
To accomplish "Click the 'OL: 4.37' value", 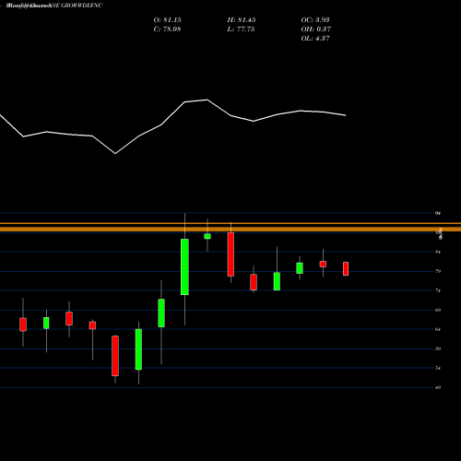I will click(x=315, y=39).
